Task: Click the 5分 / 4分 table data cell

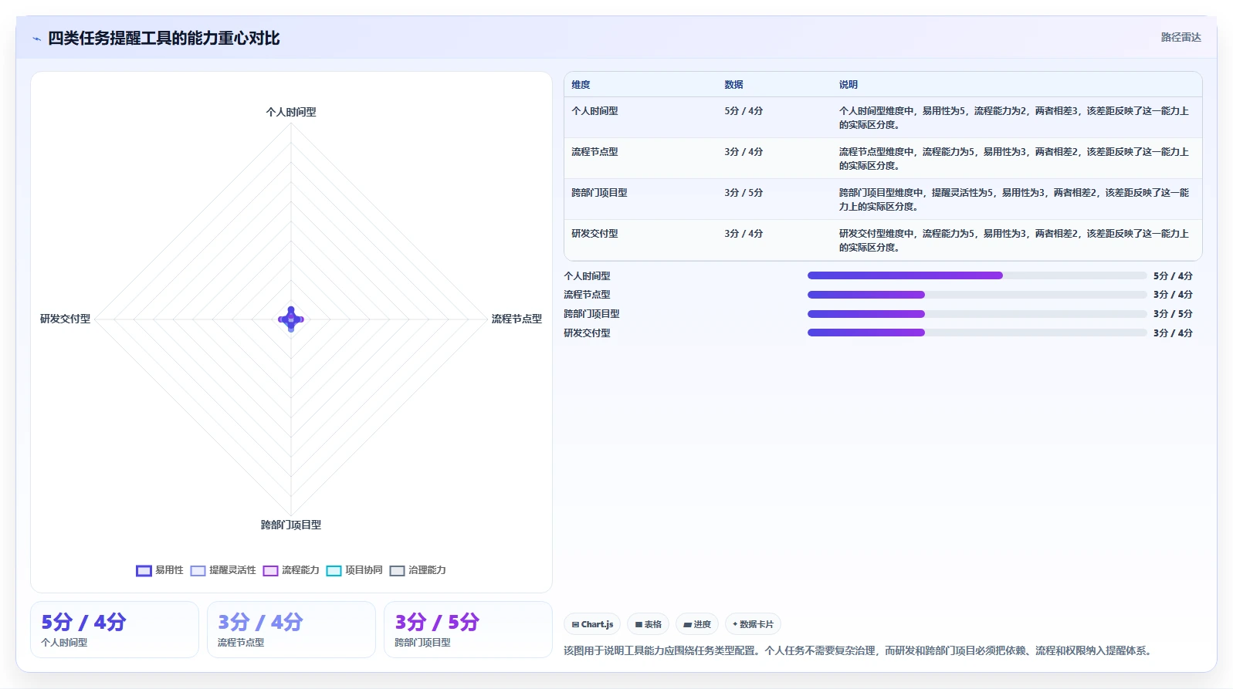Action: pyautogui.click(x=744, y=111)
